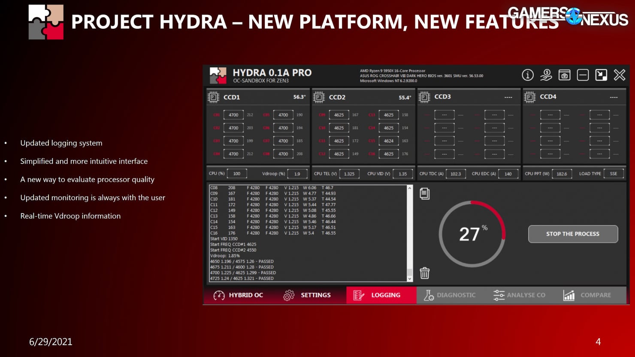
Task: Click the 27% circular progress indicator
Action: (x=472, y=234)
